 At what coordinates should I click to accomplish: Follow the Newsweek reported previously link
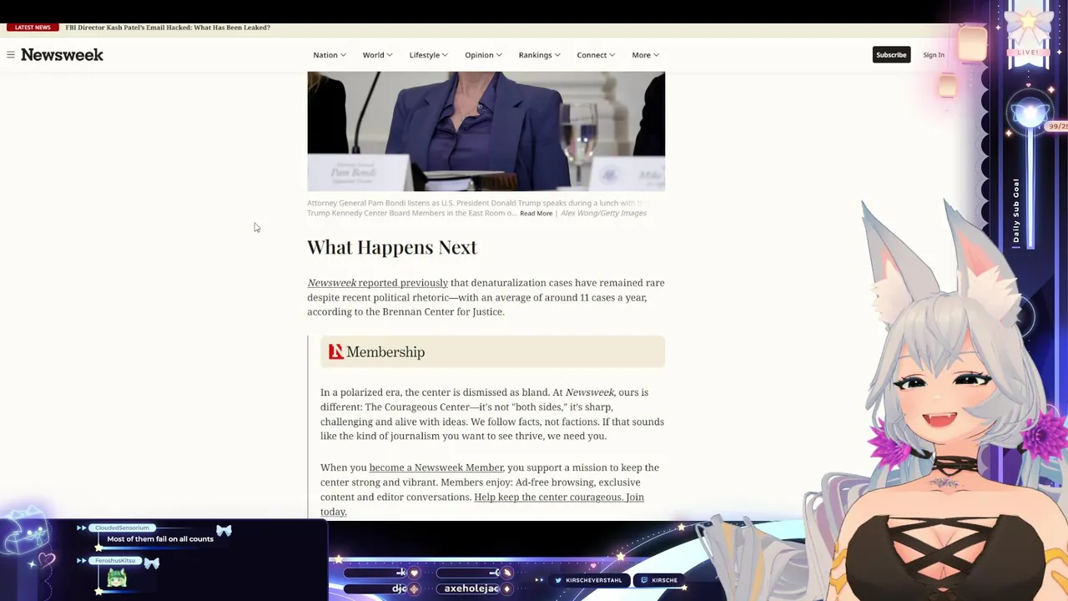(377, 283)
